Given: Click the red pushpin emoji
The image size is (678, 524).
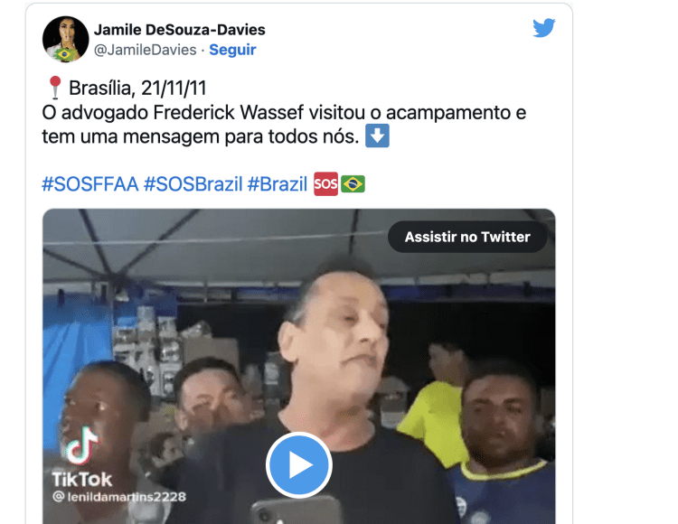Looking at the screenshot, I should tap(55, 88).
